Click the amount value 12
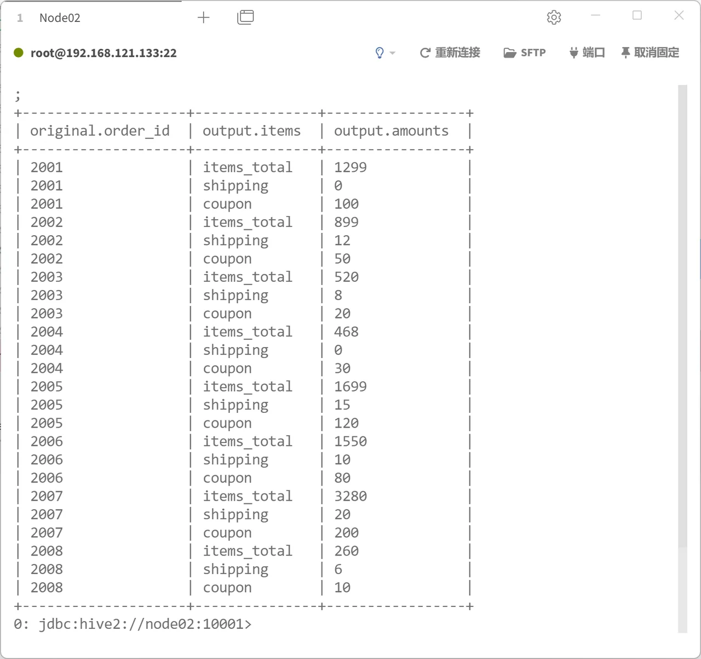 (x=342, y=240)
